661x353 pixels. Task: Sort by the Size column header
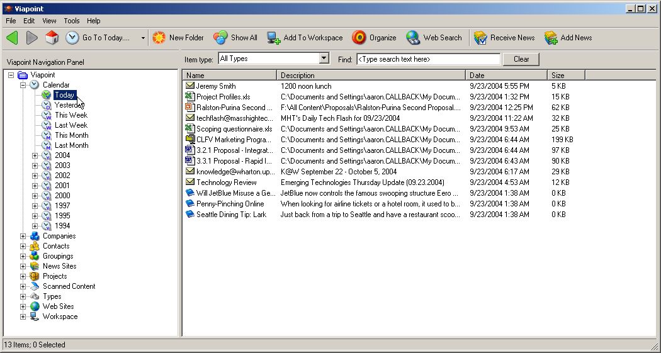[567, 76]
